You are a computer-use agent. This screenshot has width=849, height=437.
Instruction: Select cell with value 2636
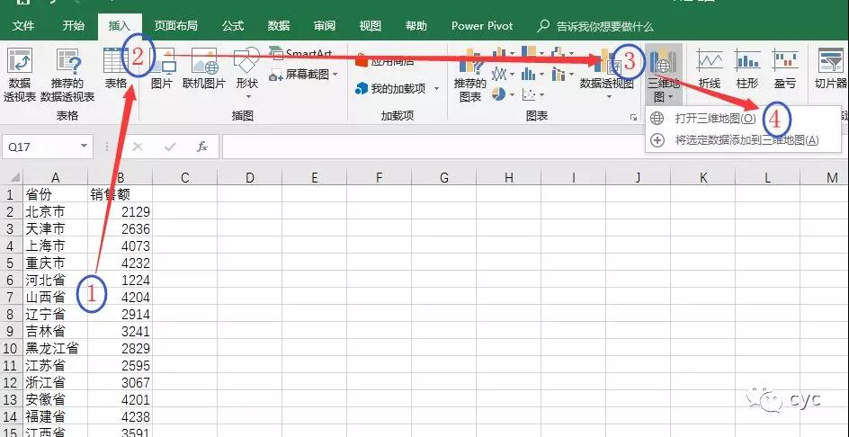120,228
